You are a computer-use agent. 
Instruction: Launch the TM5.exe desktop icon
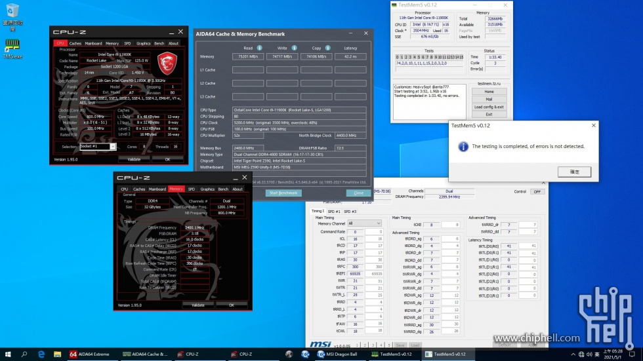[x=12, y=48]
